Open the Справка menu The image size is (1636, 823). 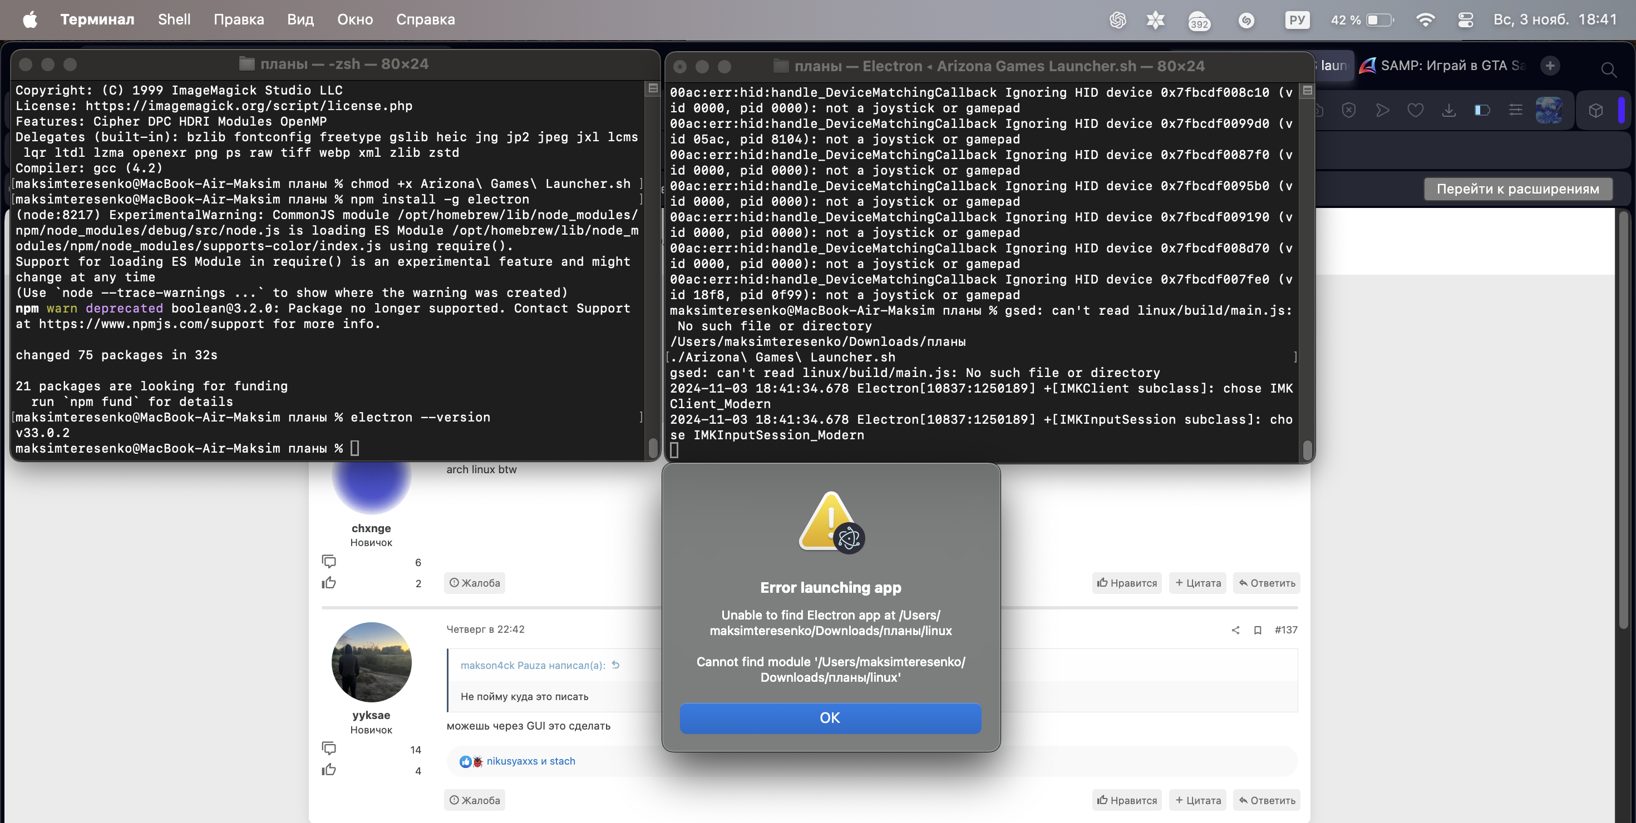pos(426,19)
